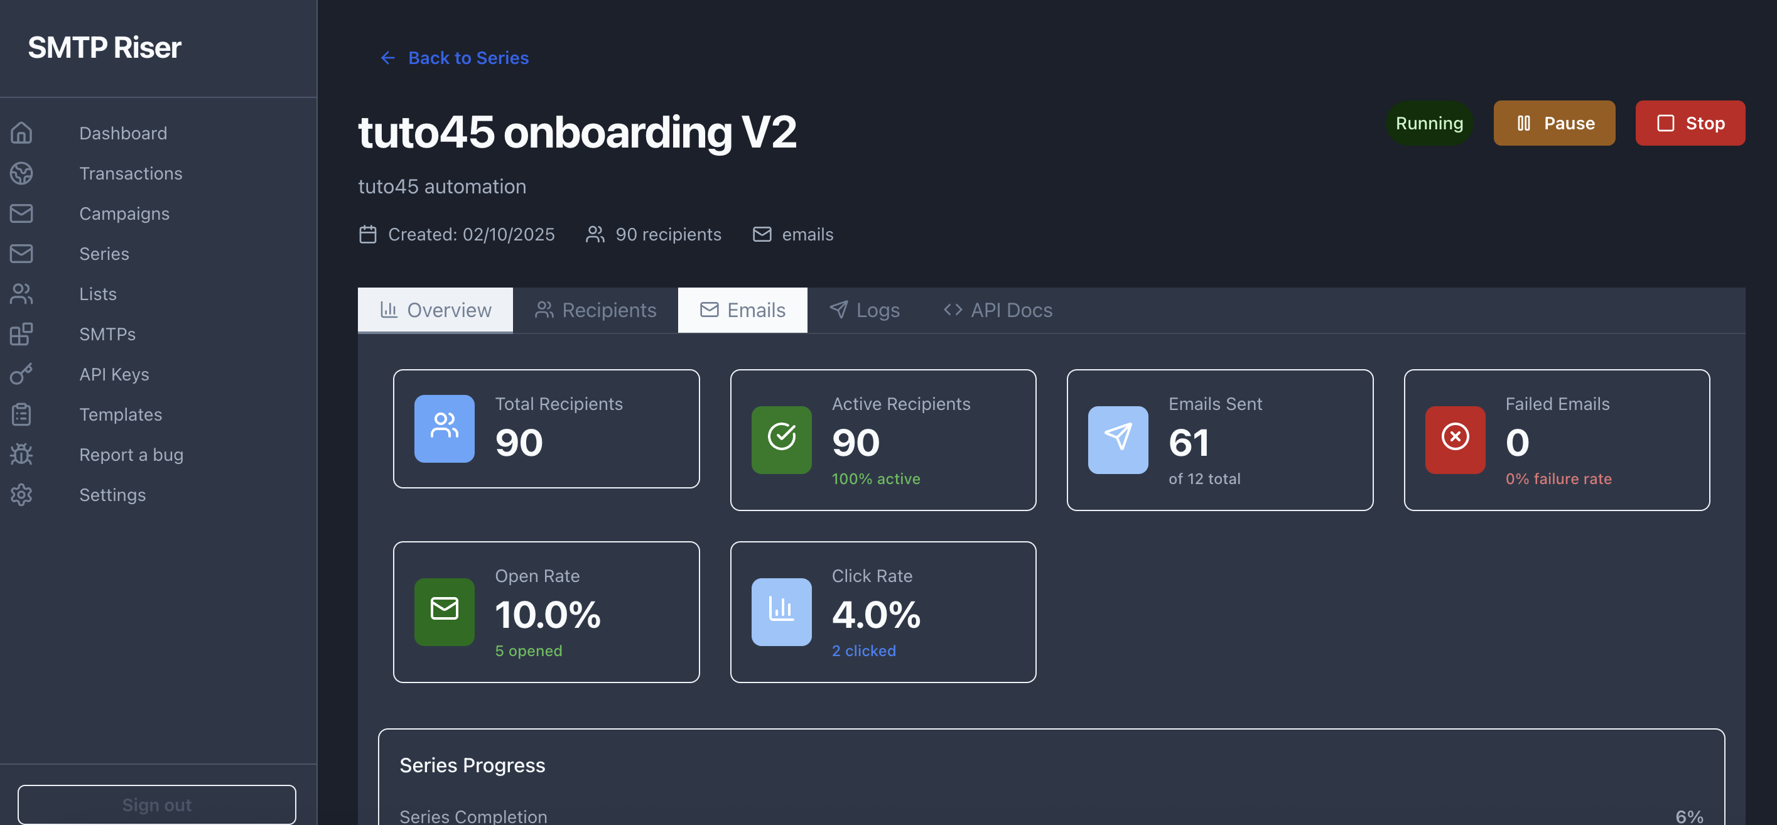Open Campaigns in the sidebar menu

pos(124,214)
